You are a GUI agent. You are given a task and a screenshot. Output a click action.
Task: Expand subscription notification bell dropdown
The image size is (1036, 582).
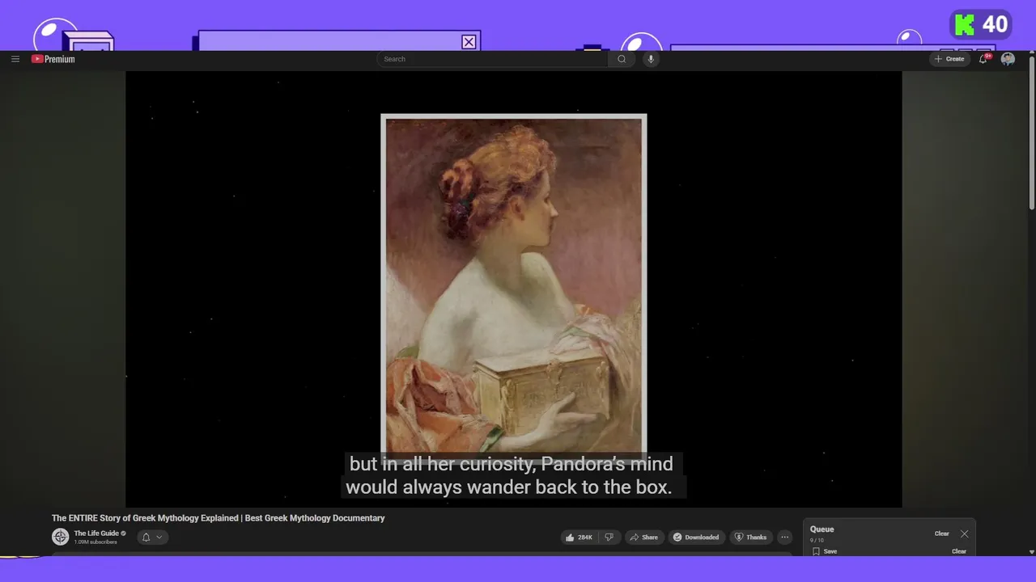coord(152,537)
